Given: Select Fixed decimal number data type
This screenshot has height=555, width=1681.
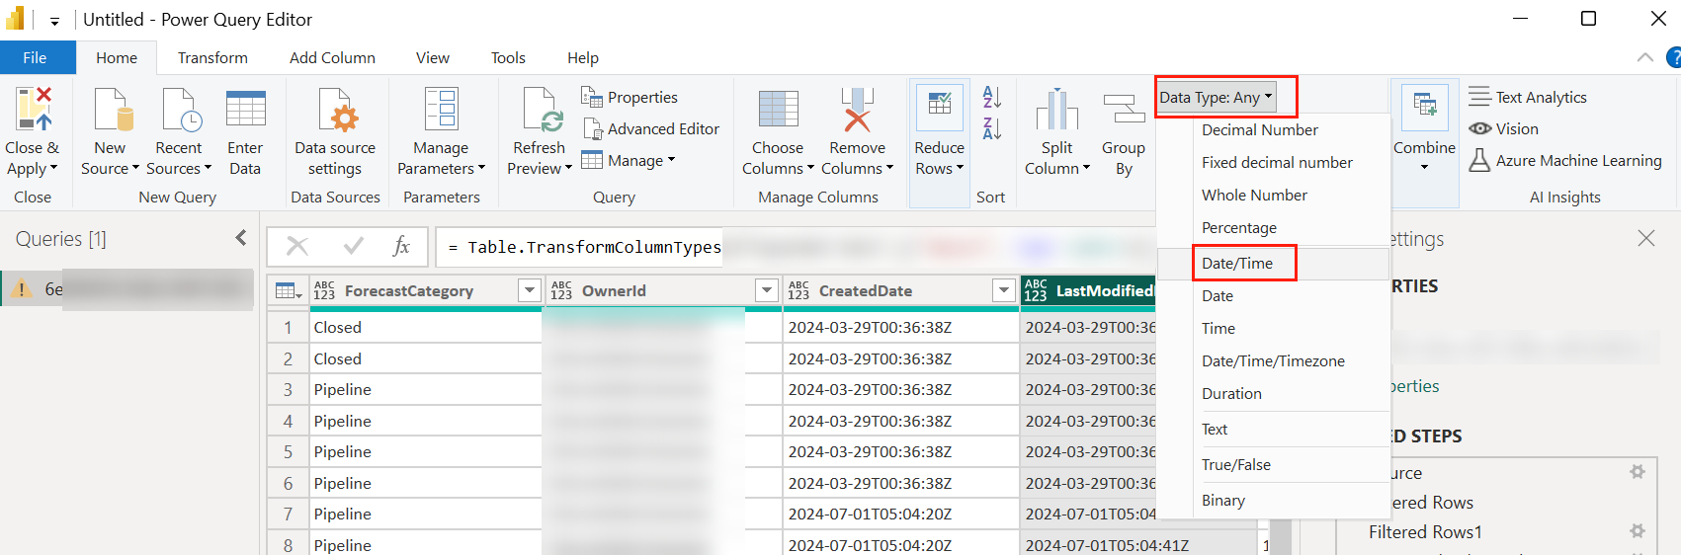Looking at the screenshot, I should coord(1274,162).
